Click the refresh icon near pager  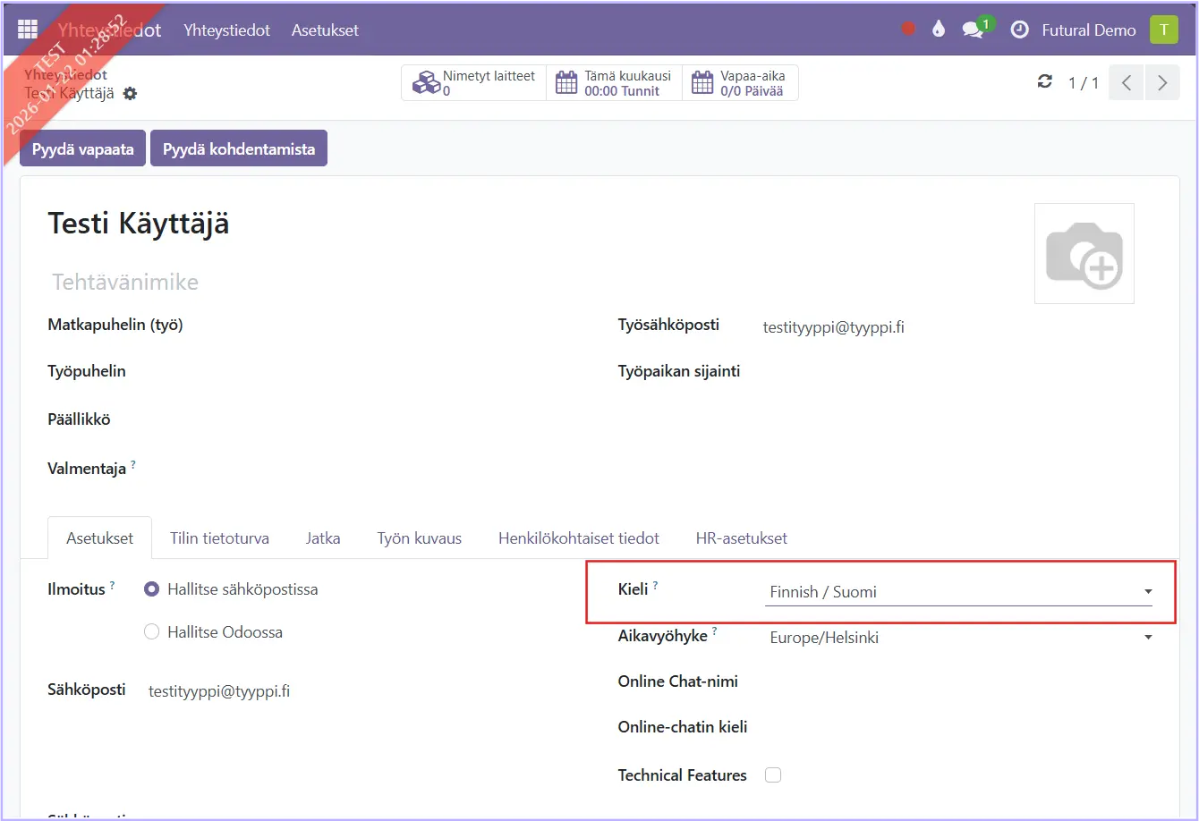tap(1044, 82)
